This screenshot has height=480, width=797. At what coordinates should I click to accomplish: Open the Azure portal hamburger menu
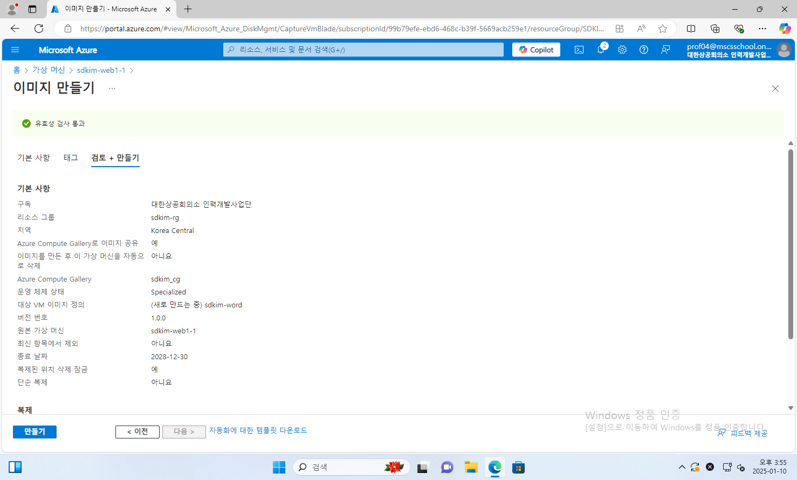[x=15, y=50]
